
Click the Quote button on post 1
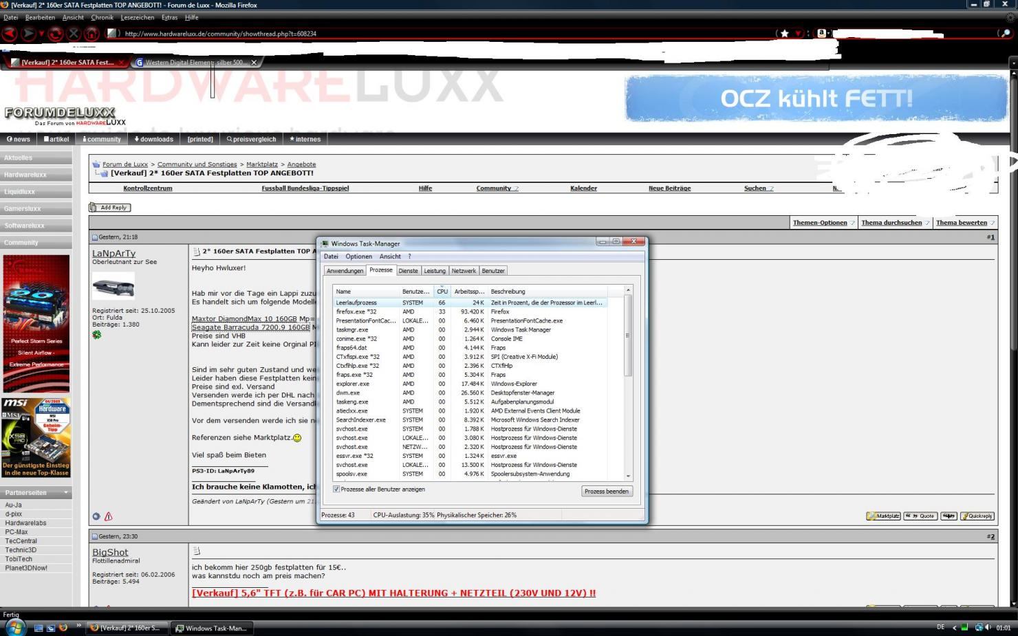[920, 516]
